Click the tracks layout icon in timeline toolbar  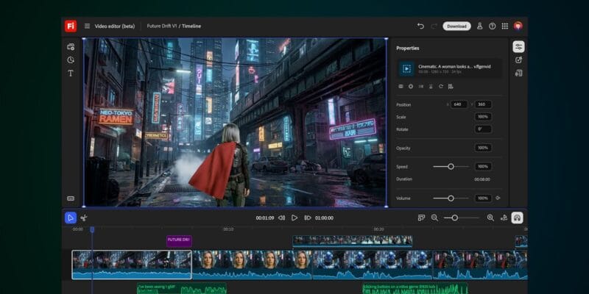[x=421, y=218]
